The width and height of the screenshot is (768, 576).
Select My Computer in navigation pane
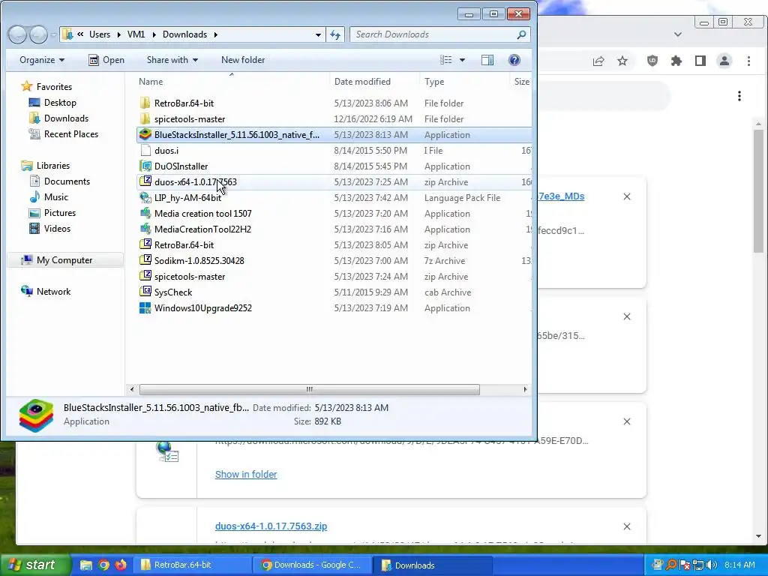click(x=64, y=260)
